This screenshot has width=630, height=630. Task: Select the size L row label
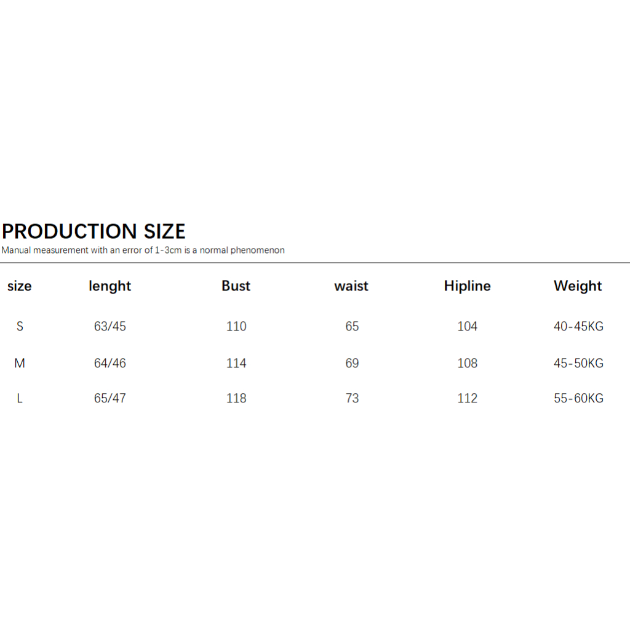tap(20, 399)
